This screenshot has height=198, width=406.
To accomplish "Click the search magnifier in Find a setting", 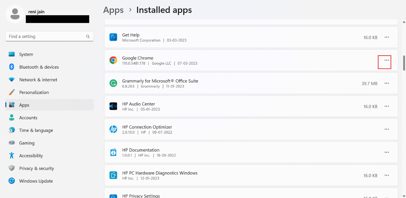I will (88, 36).
